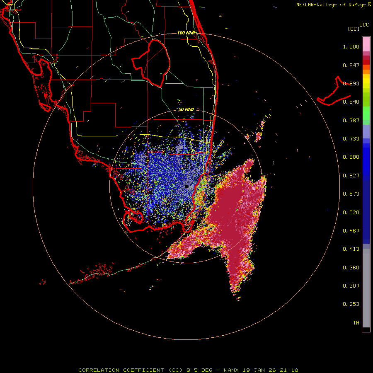
Task: Click the black radar site dot at center
Action: [x=186, y=186]
